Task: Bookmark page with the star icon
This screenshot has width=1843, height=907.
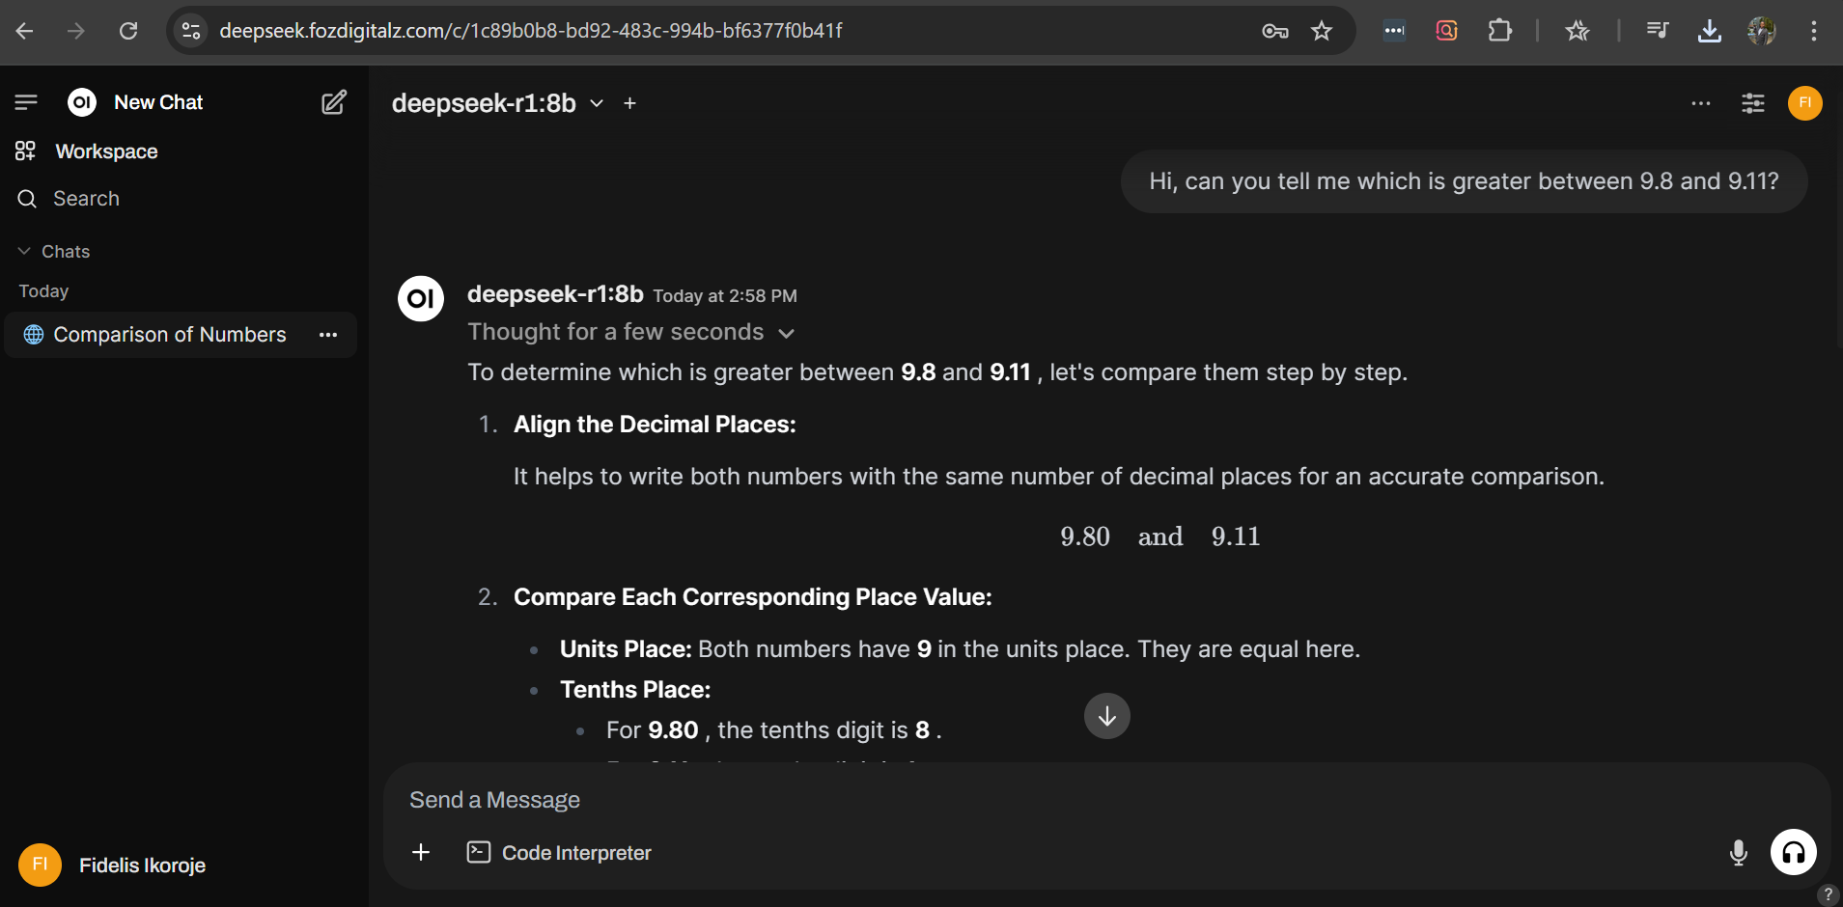Action: point(1322,31)
